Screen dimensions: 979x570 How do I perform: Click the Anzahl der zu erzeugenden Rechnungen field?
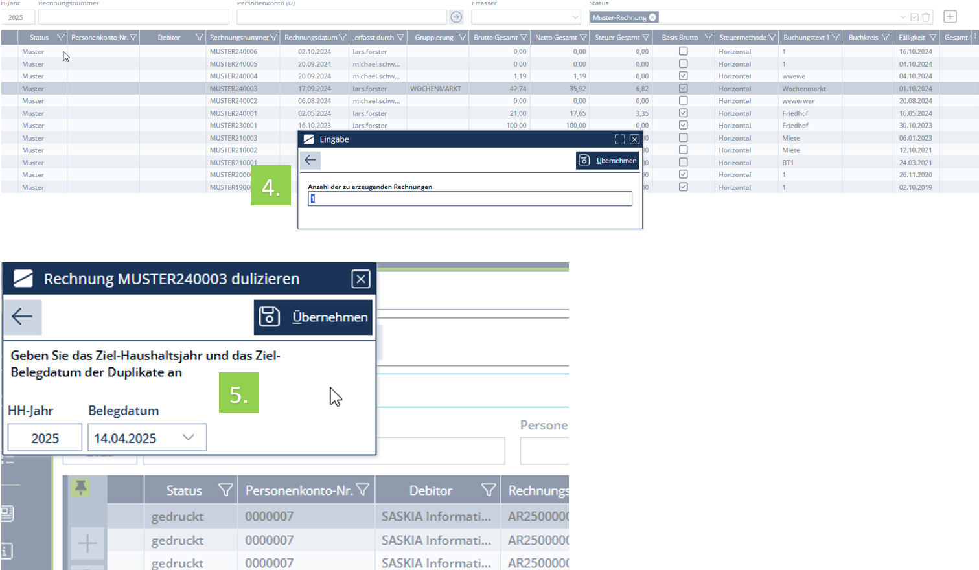[470, 199]
